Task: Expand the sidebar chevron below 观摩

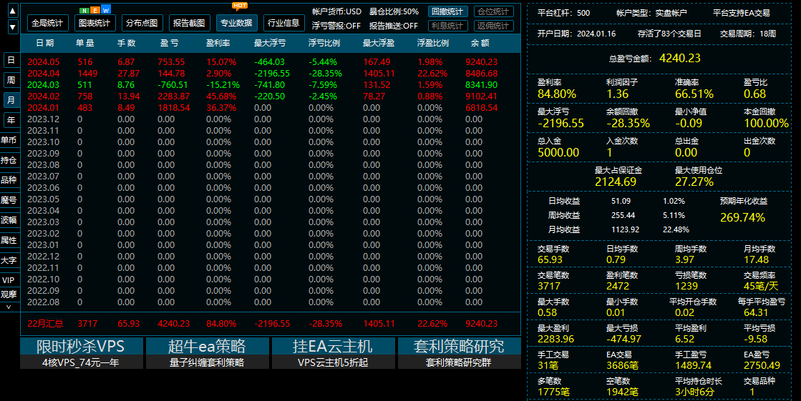Action: point(8,307)
